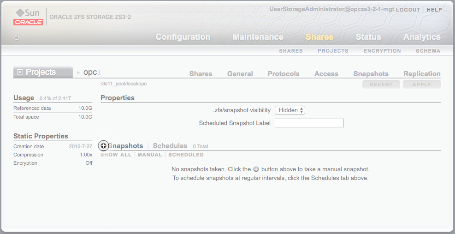Screen dimensions: 455x234
Task: Click the Encryption Off value
Action: 89,163
